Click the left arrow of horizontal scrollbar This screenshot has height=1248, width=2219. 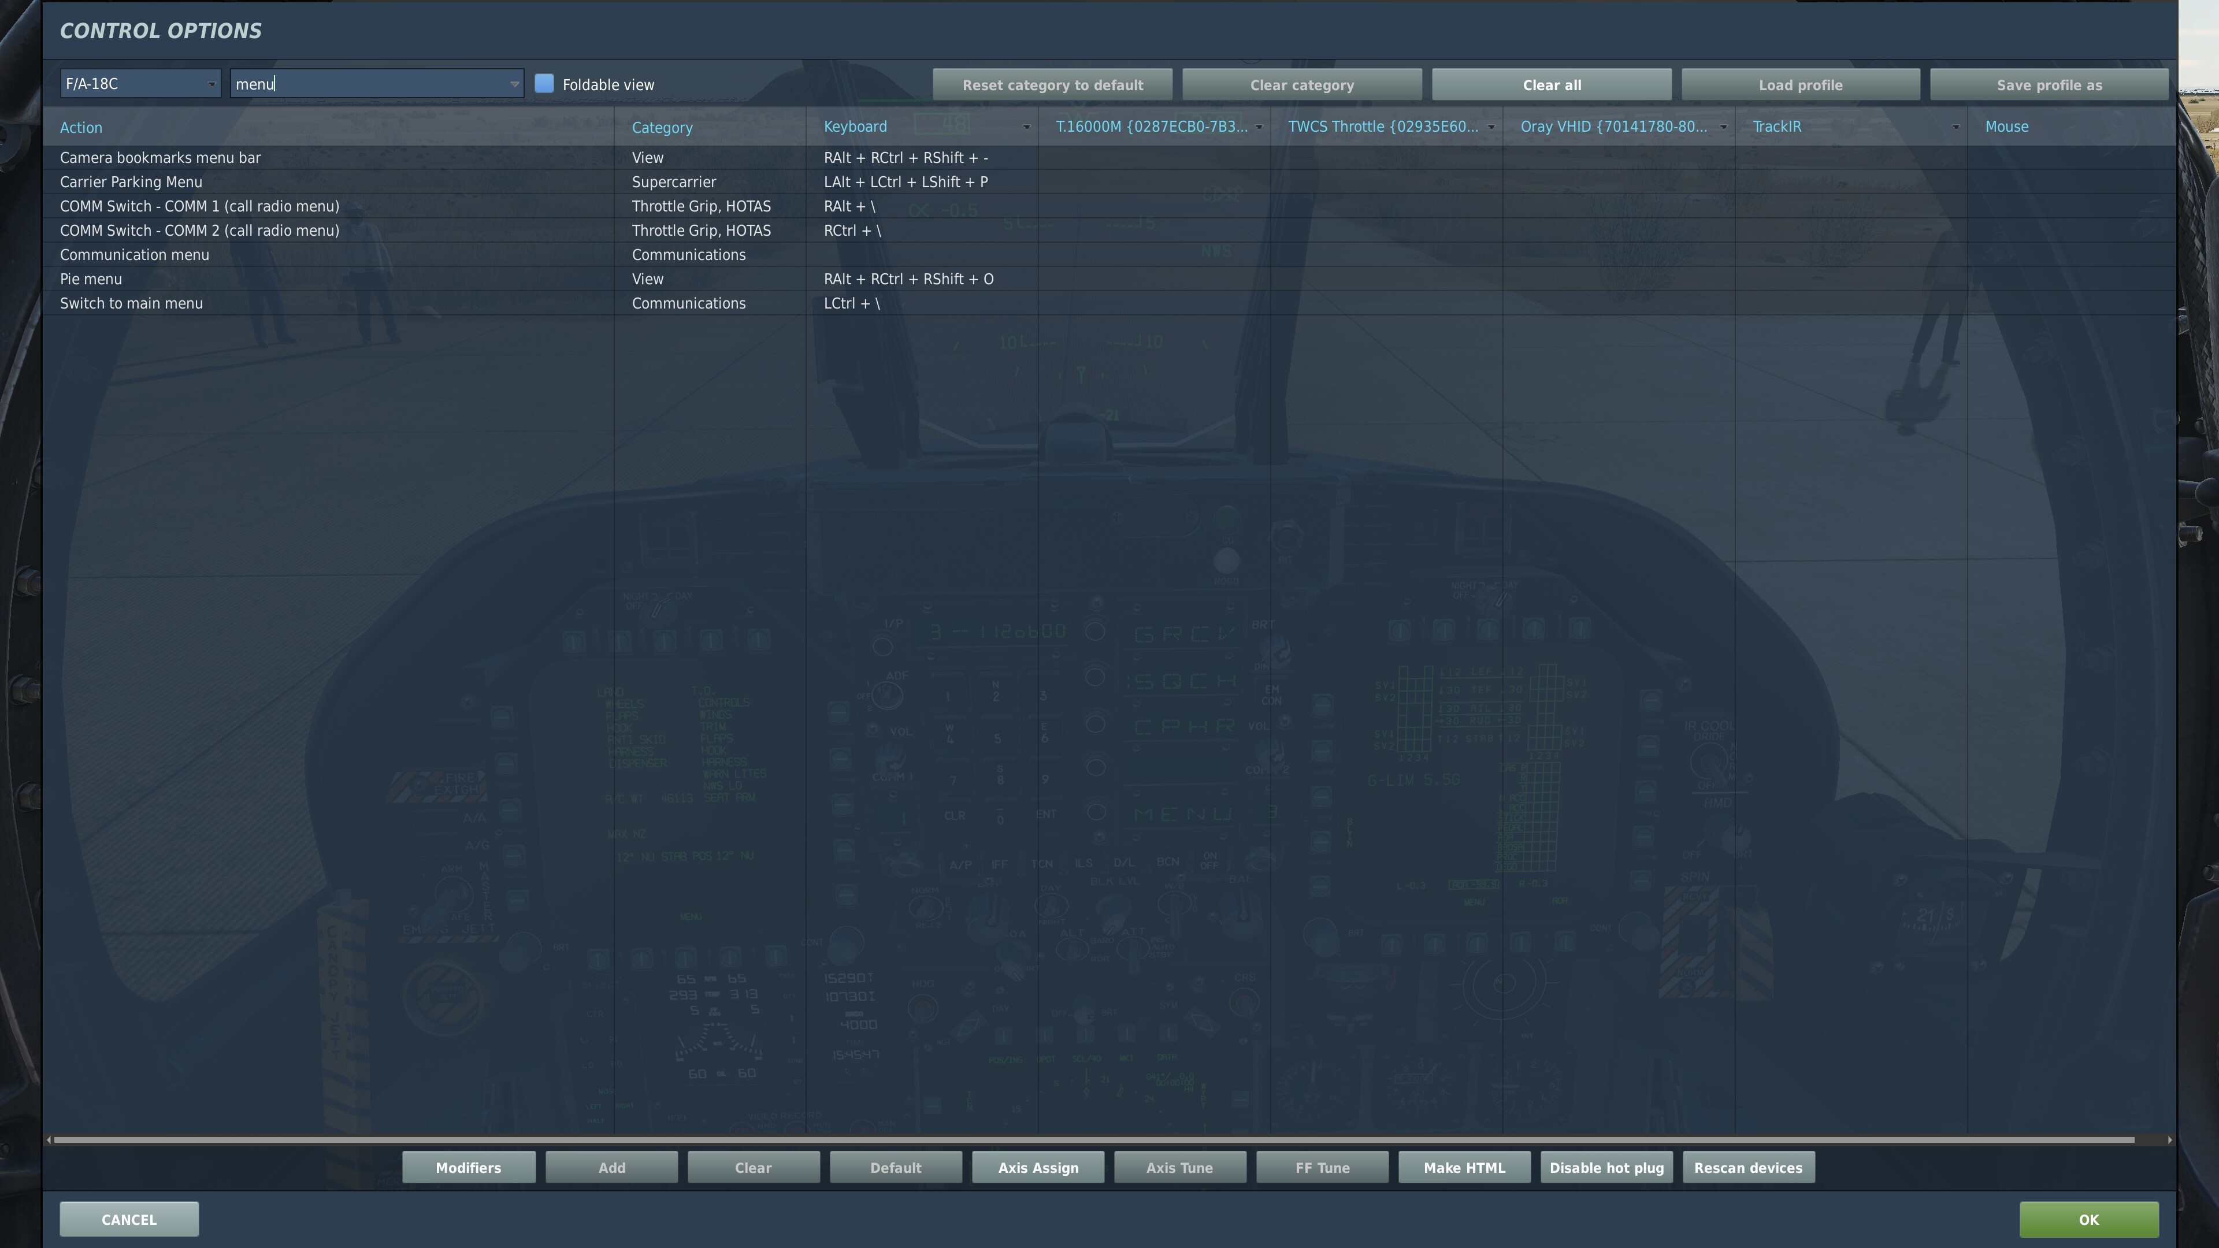[x=49, y=1139]
